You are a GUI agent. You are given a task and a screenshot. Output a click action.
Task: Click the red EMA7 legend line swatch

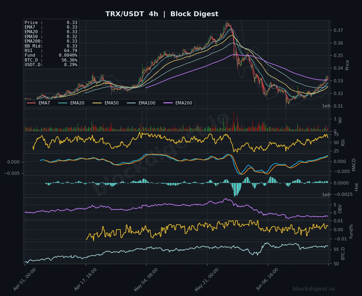tap(31, 103)
